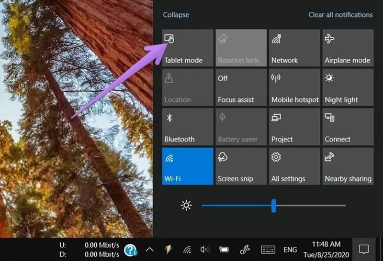The width and height of the screenshot is (383, 261).
Task: Open the volume speaker icon in tray
Action: coord(205,250)
